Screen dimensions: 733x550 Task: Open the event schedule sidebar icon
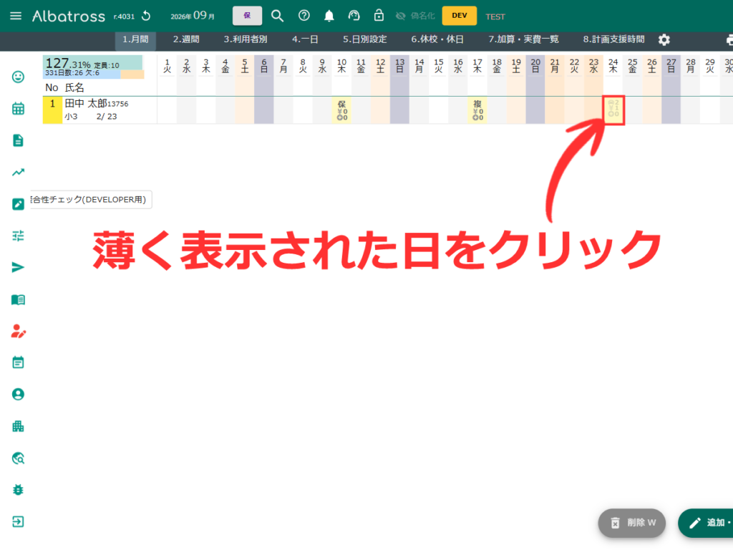[x=18, y=362]
